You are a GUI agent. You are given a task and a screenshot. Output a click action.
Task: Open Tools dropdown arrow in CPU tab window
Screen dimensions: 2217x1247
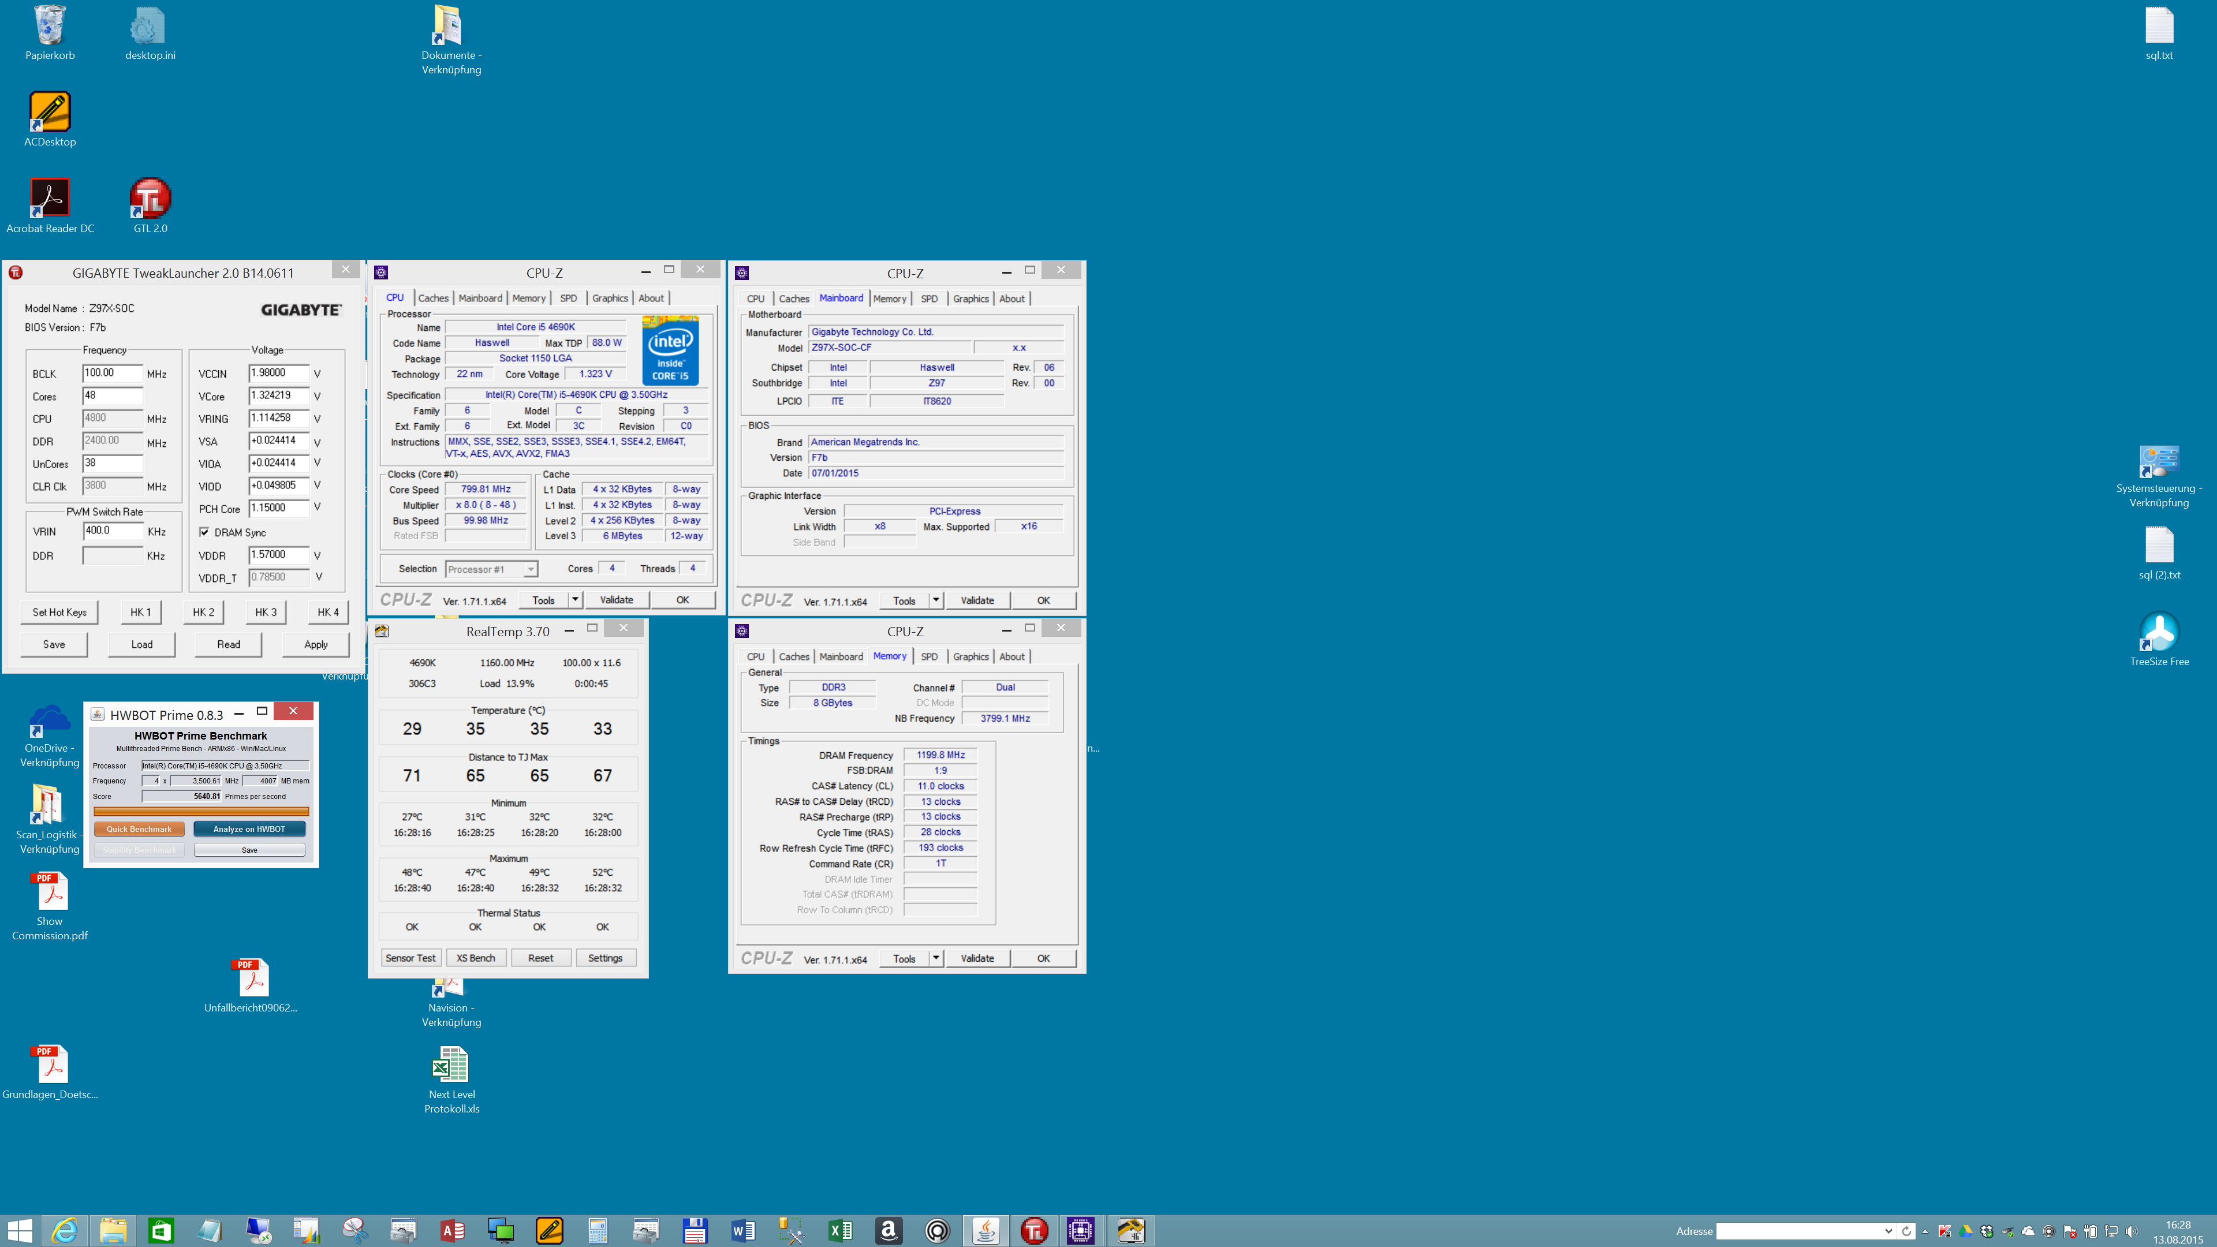575,599
